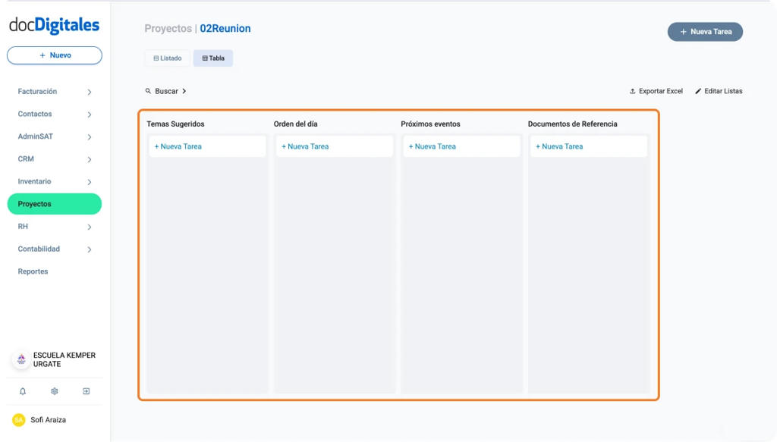The image size is (777, 442).
Task: Switch to Listado view
Action: point(167,58)
